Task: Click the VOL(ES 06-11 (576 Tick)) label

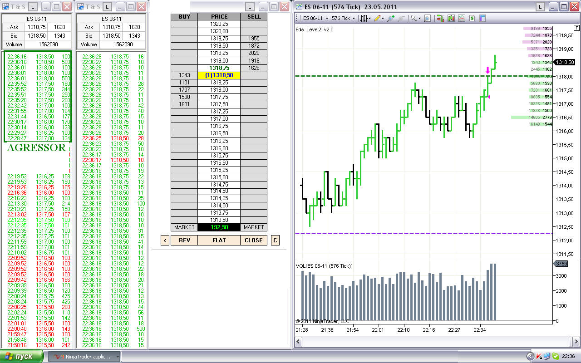Action: pyautogui.click(x=324, y=266)
